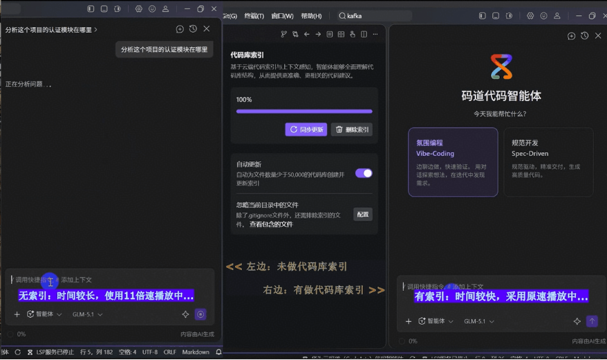Click hand pointer icon in editor toolbar
The width and height of the screenshot is (607, 360).
click(353, 34)
